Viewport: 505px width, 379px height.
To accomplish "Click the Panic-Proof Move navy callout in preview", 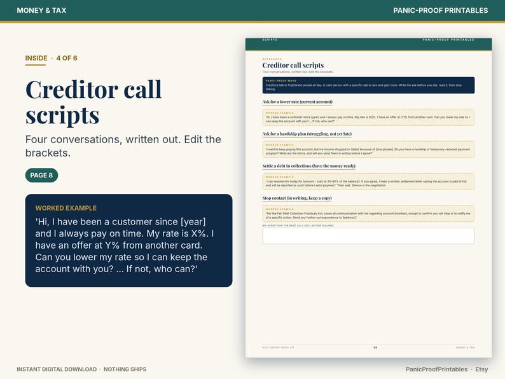I will 368,85.
